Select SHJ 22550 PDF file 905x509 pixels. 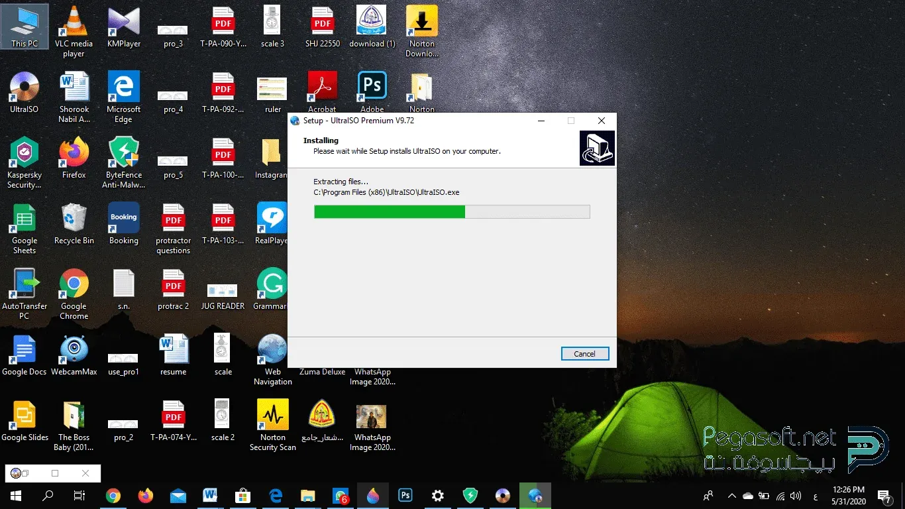point(323,27)
